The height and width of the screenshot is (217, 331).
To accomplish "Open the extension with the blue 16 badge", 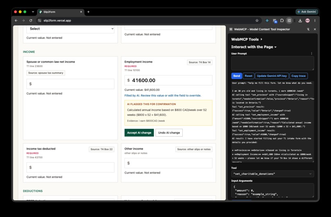I will (275, 20).
